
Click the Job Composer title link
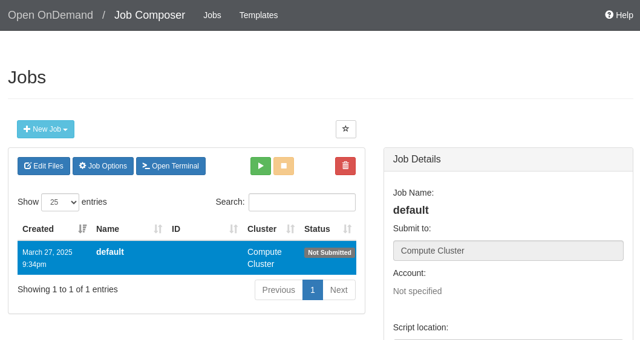pyautogui.click(x=149, y=15)
